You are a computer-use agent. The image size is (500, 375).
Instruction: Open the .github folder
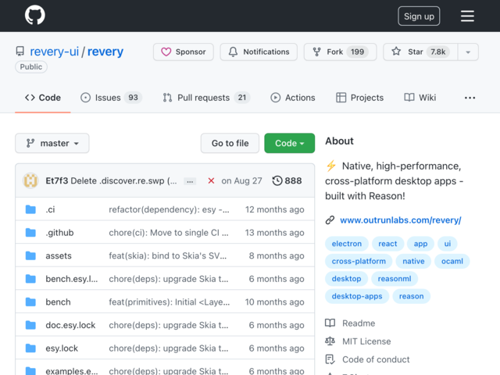(x=59, y=233)
